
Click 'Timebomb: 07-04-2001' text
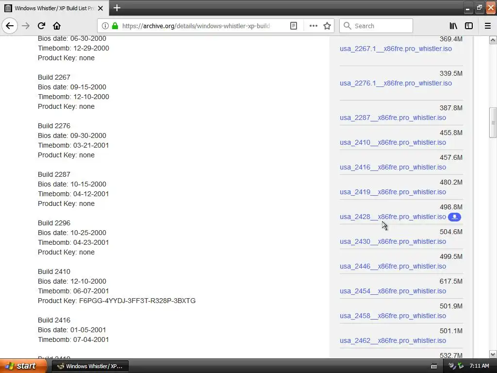(x=73, y=339)
